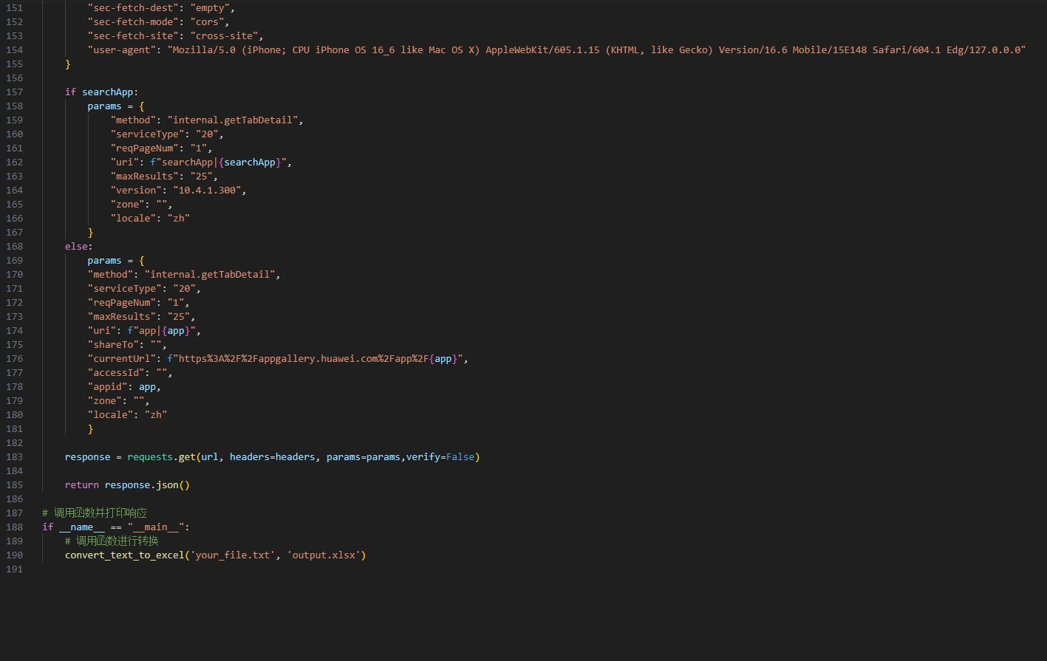Click "requests" on line 183

[150, 457]
